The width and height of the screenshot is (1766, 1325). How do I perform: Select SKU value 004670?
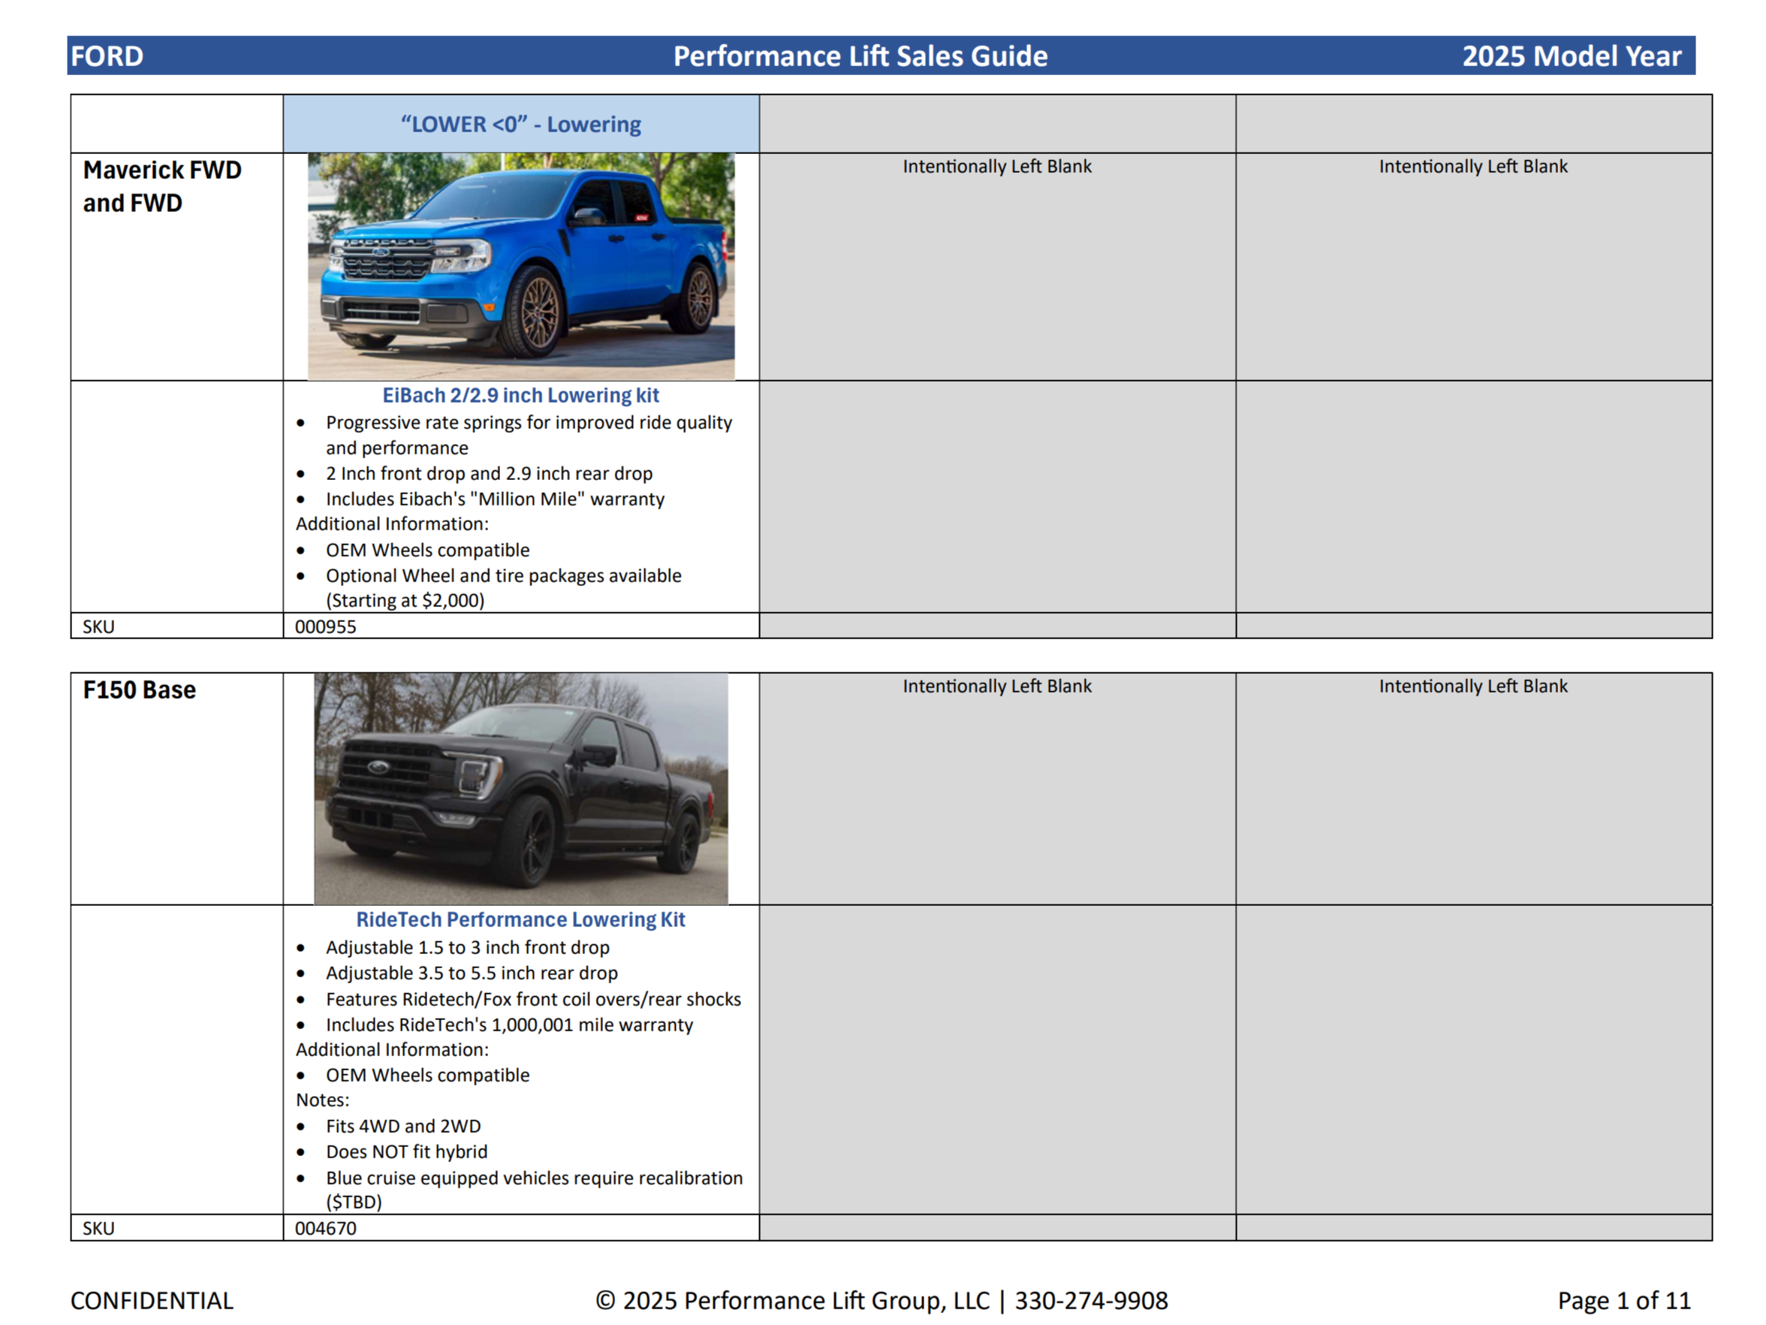[x=326, y=1228]
